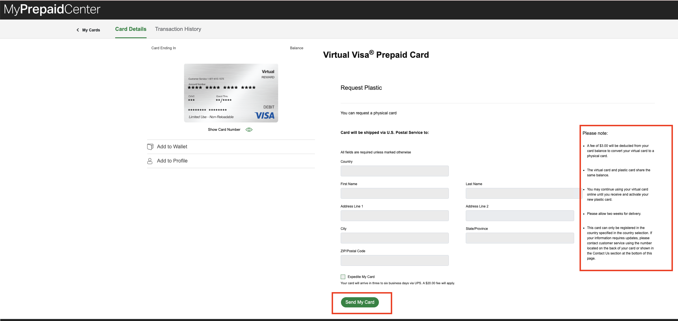678x321 pixels.
Task: Click the virtual Visa card image
Action: click(231, 93)
